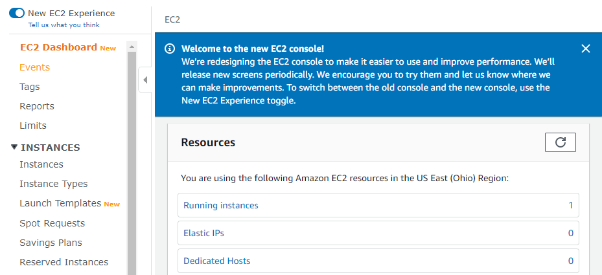The width and height of the screenshot is (602, 275).
Task: View the Running instances resource
Action: pyautogui.click(x=378, y=205)
